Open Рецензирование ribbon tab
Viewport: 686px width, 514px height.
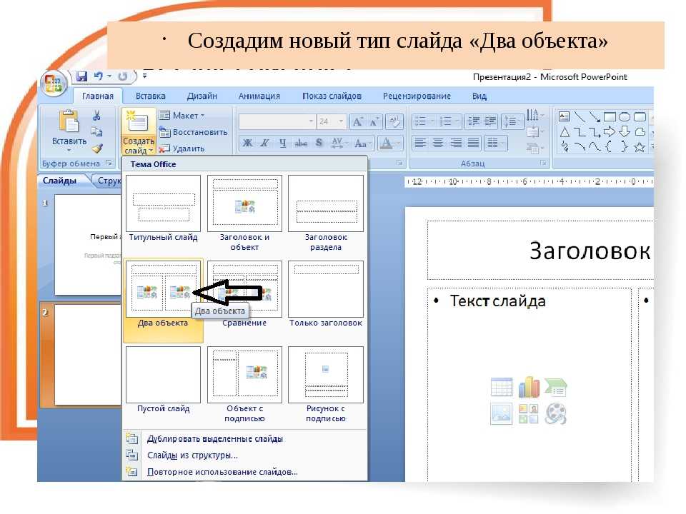point(417,96)
